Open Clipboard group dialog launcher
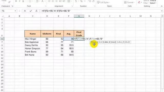The width and height of the screenshot is (164, 92). click(x=13, y=6)
